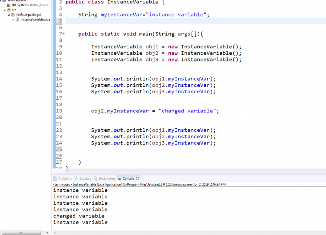
Task: Select JRE System Library icon in tree
Action: click(x=9, y=5)
